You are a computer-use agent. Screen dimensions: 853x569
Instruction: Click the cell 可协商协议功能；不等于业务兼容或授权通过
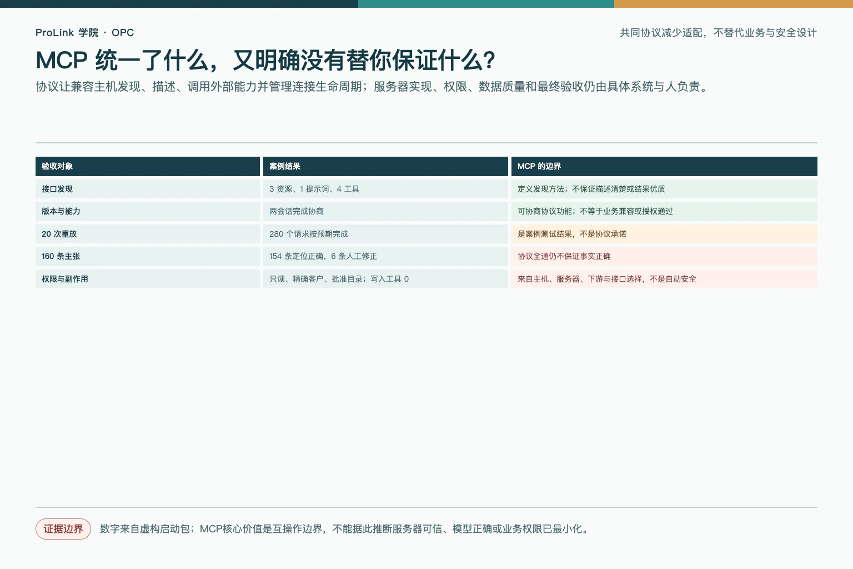point(664,211)
